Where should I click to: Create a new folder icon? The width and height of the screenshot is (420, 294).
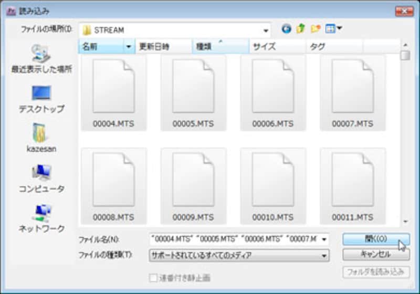tap(316, 29)
